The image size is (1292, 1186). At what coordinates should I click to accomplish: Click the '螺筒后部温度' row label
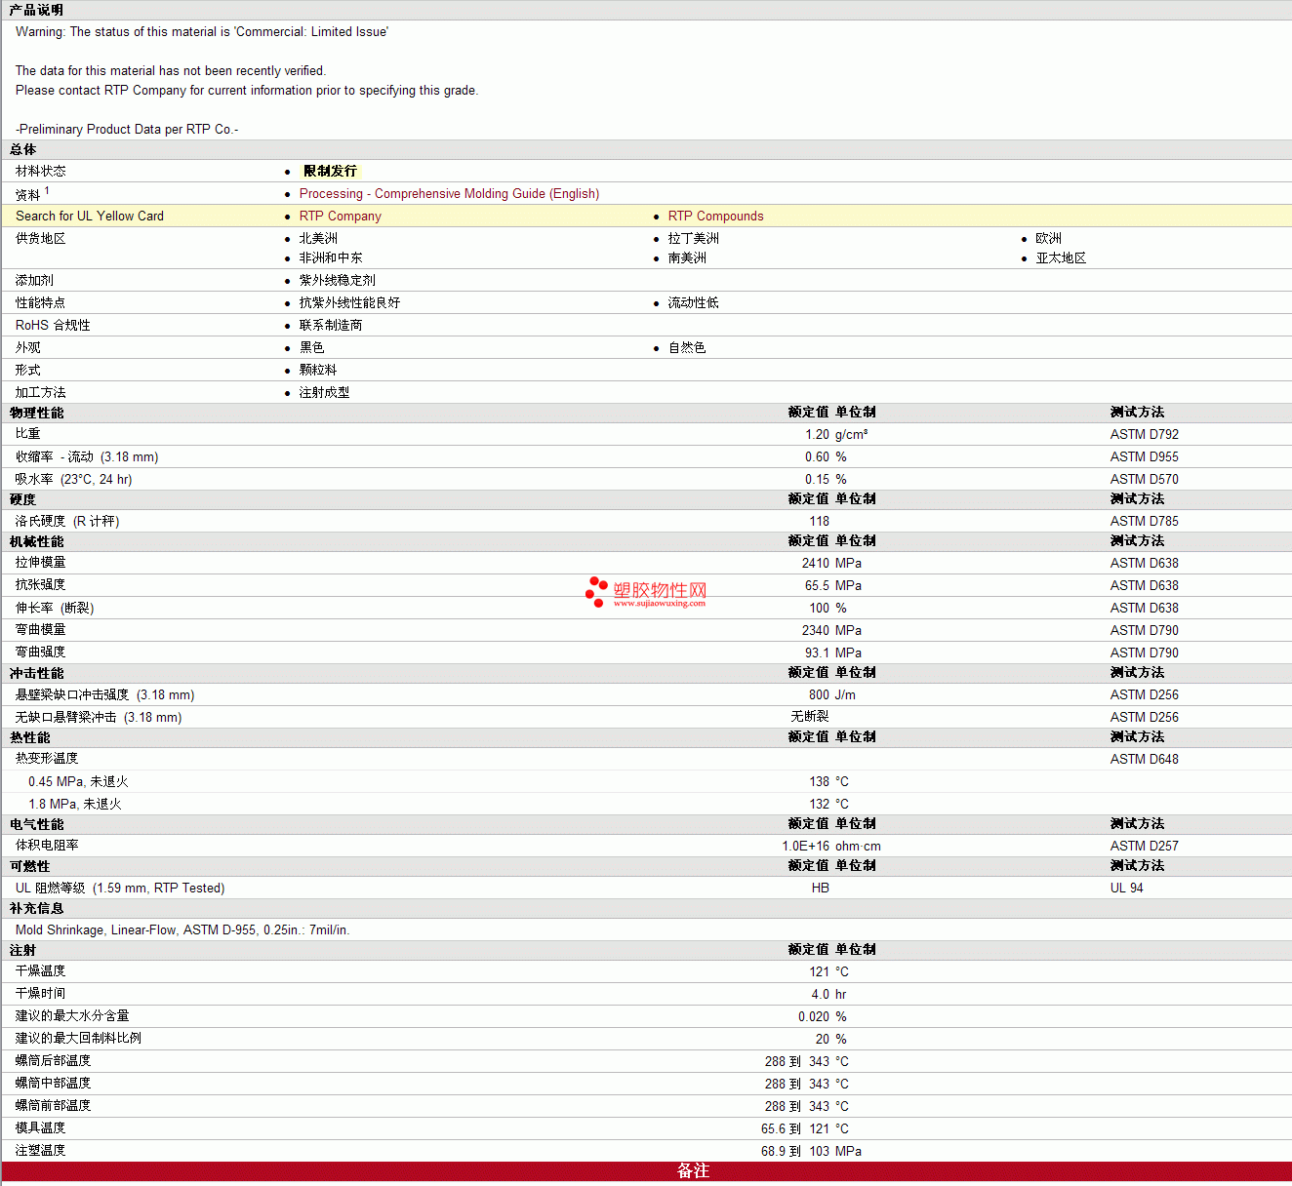54,1061
